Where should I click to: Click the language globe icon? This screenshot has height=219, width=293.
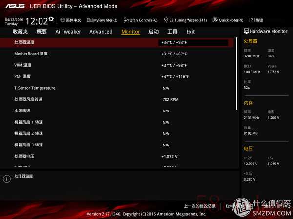(63, 20)
